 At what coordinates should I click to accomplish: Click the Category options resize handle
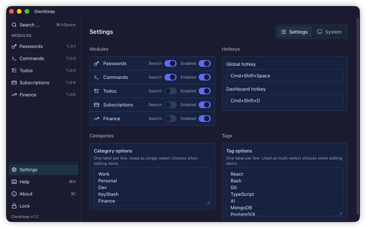click(208, 203)
